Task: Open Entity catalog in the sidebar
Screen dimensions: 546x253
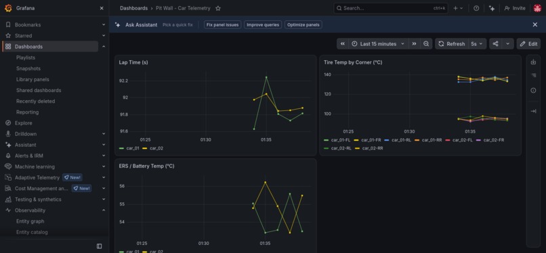Action: [x=32, y=232]
